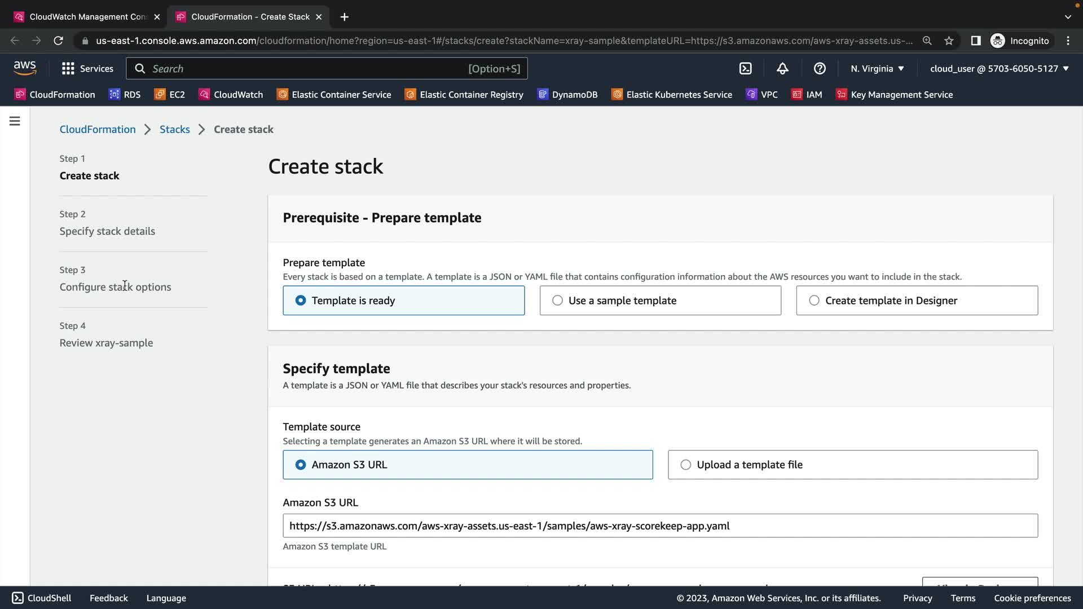Open the Language menu in the footer

pos(166,598)
